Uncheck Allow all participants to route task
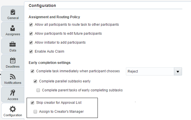Viewport: 191px width, 120px height. 31,25
